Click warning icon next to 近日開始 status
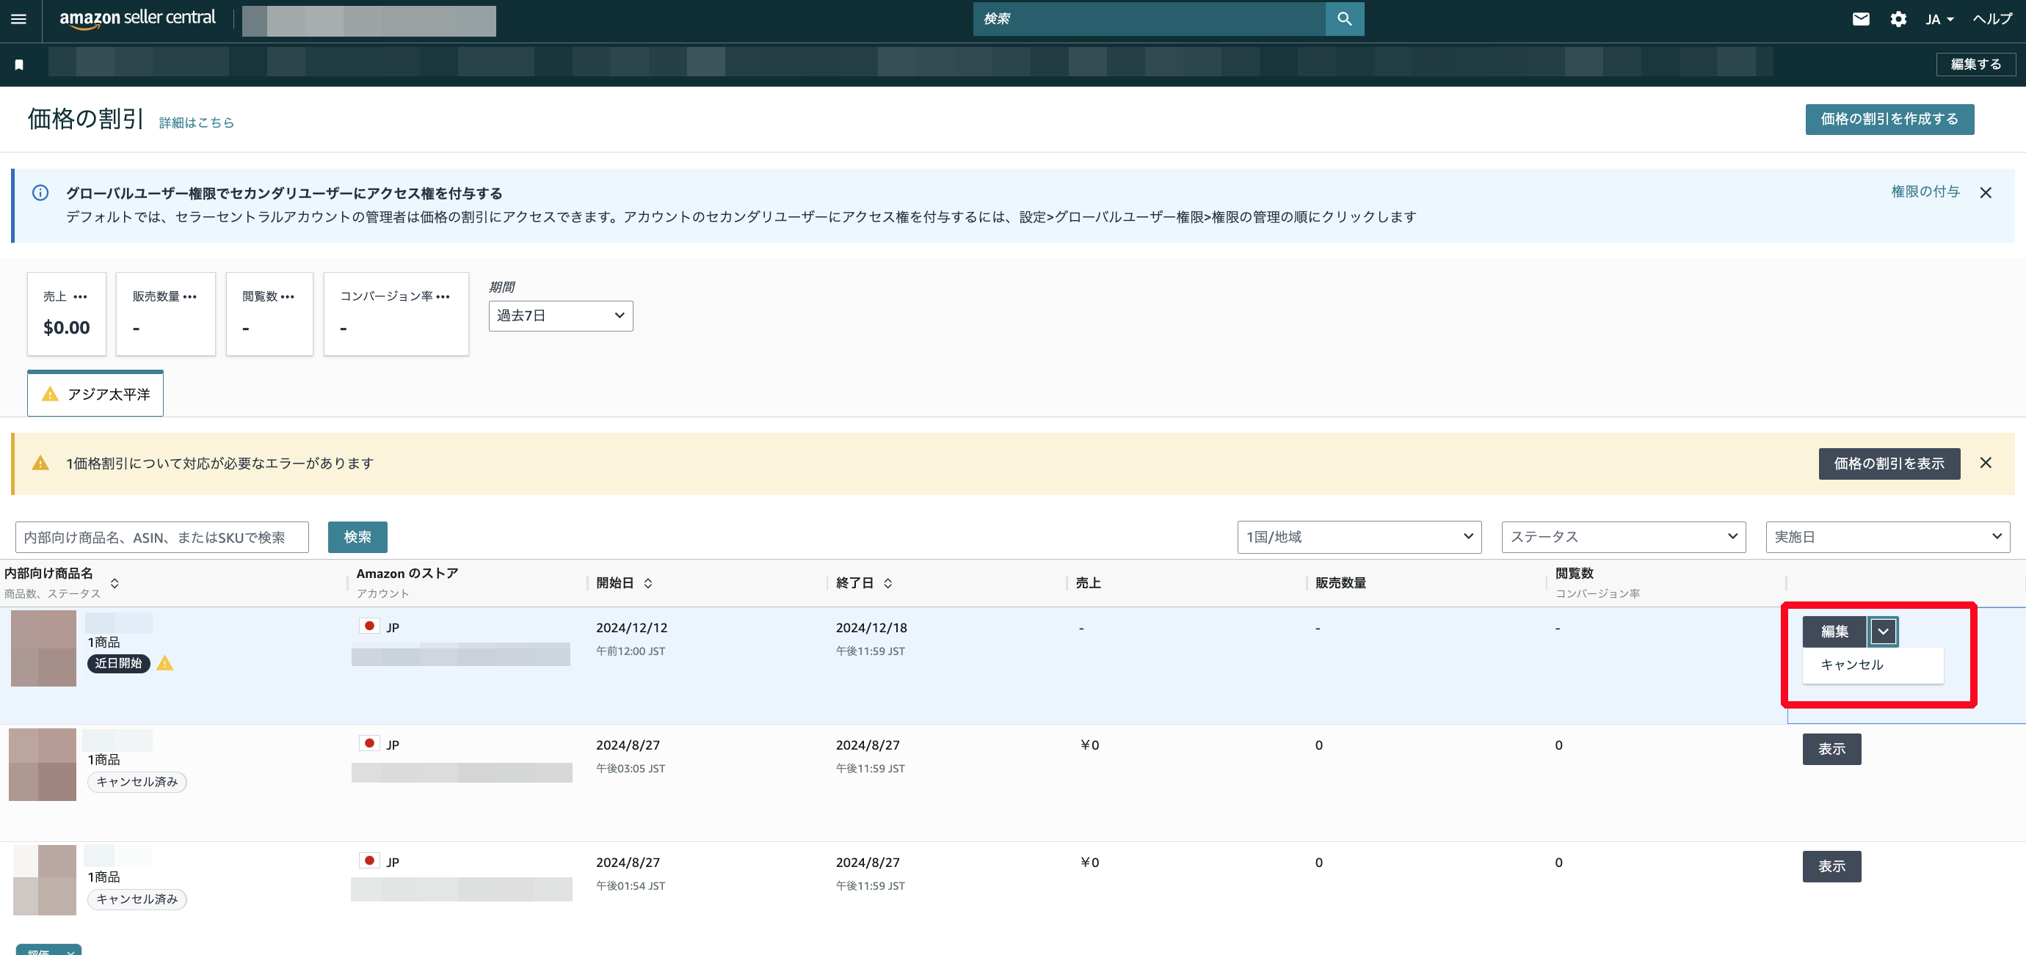2026x955 pixels. tap(164, 663)
